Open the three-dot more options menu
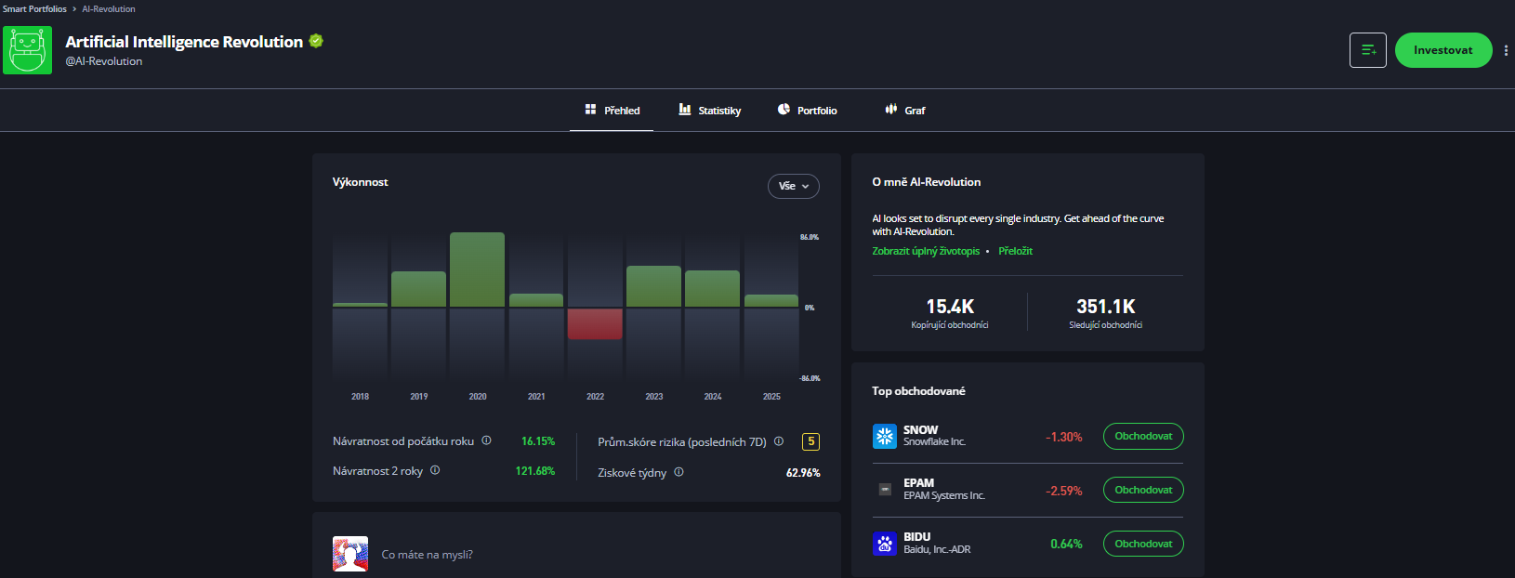The height and width of the screenshot is (578, 1515). click(x=1506, y=50)
